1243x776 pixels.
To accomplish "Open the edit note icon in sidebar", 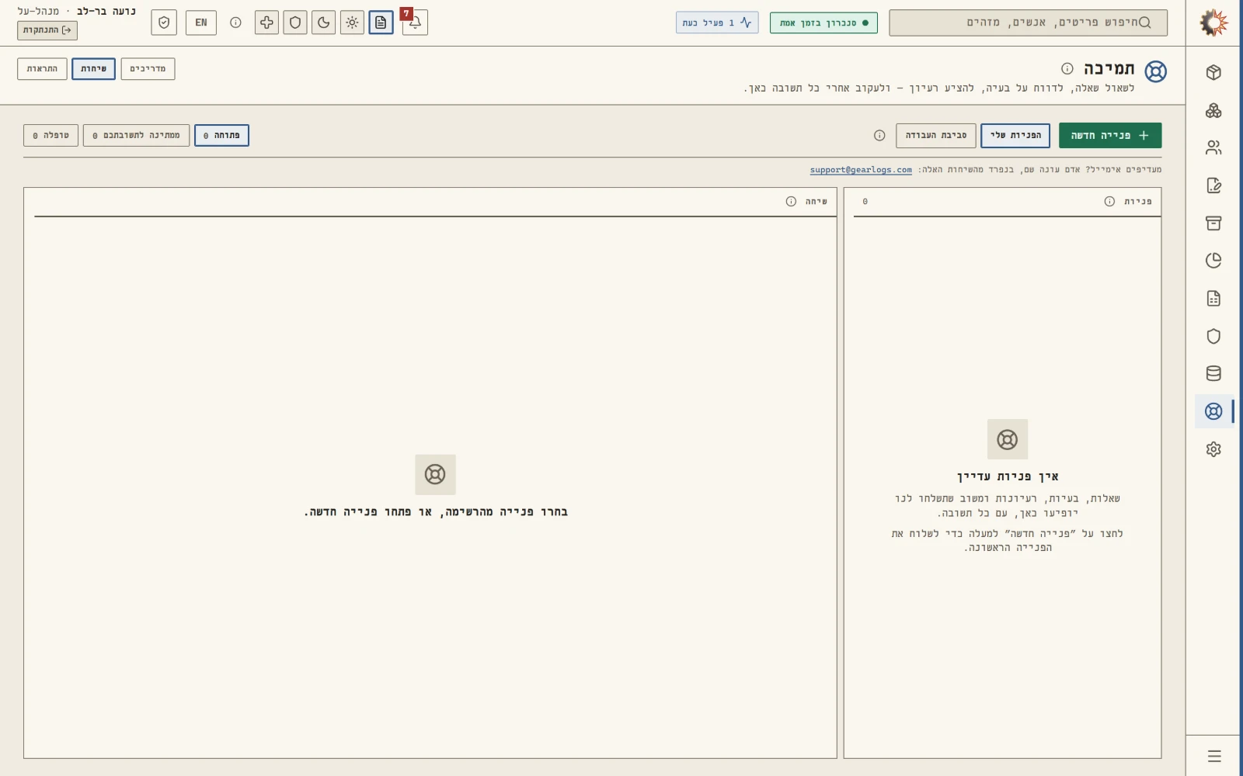I will click(1213, 185).
